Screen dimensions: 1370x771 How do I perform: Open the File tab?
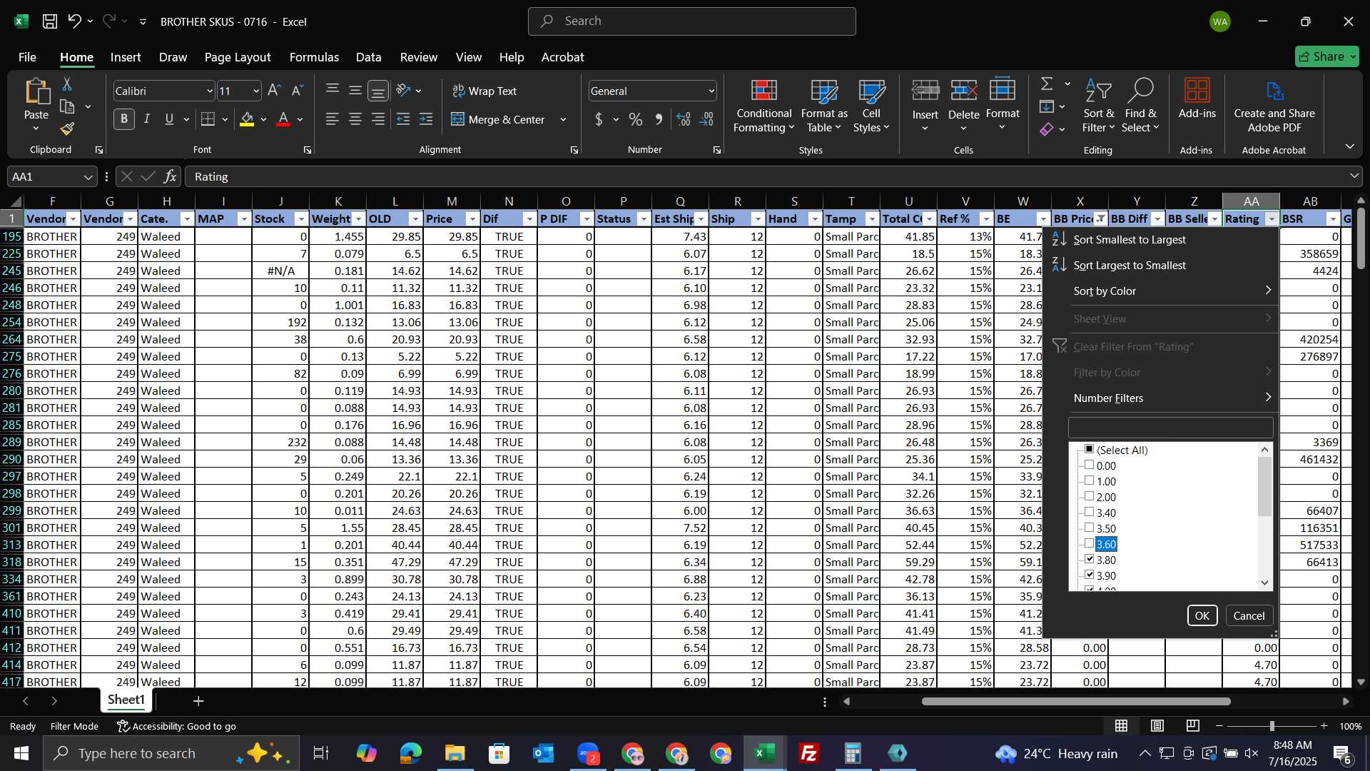27,57
